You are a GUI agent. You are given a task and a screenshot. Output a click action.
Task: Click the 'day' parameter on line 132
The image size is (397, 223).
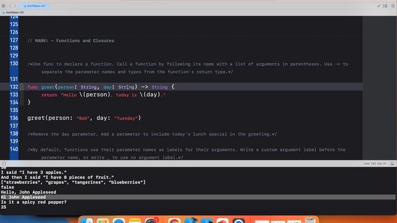107,87
